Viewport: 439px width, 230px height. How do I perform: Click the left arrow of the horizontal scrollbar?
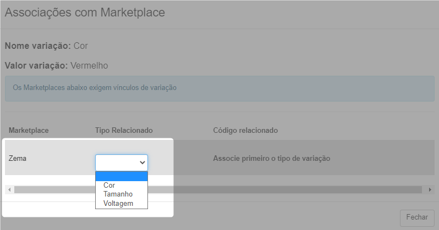(9, 190)
